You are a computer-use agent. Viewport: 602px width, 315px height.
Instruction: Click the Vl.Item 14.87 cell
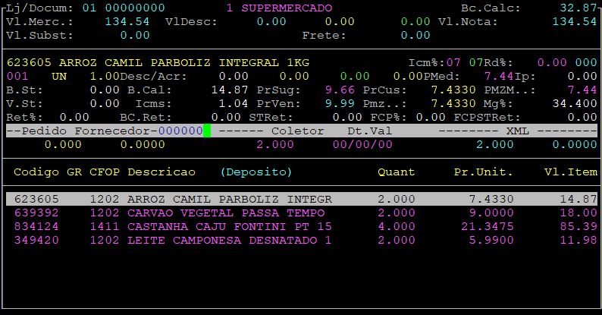578,199
